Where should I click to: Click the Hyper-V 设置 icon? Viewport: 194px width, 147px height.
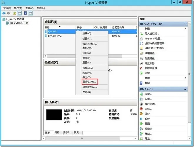[x=141, y=39]
